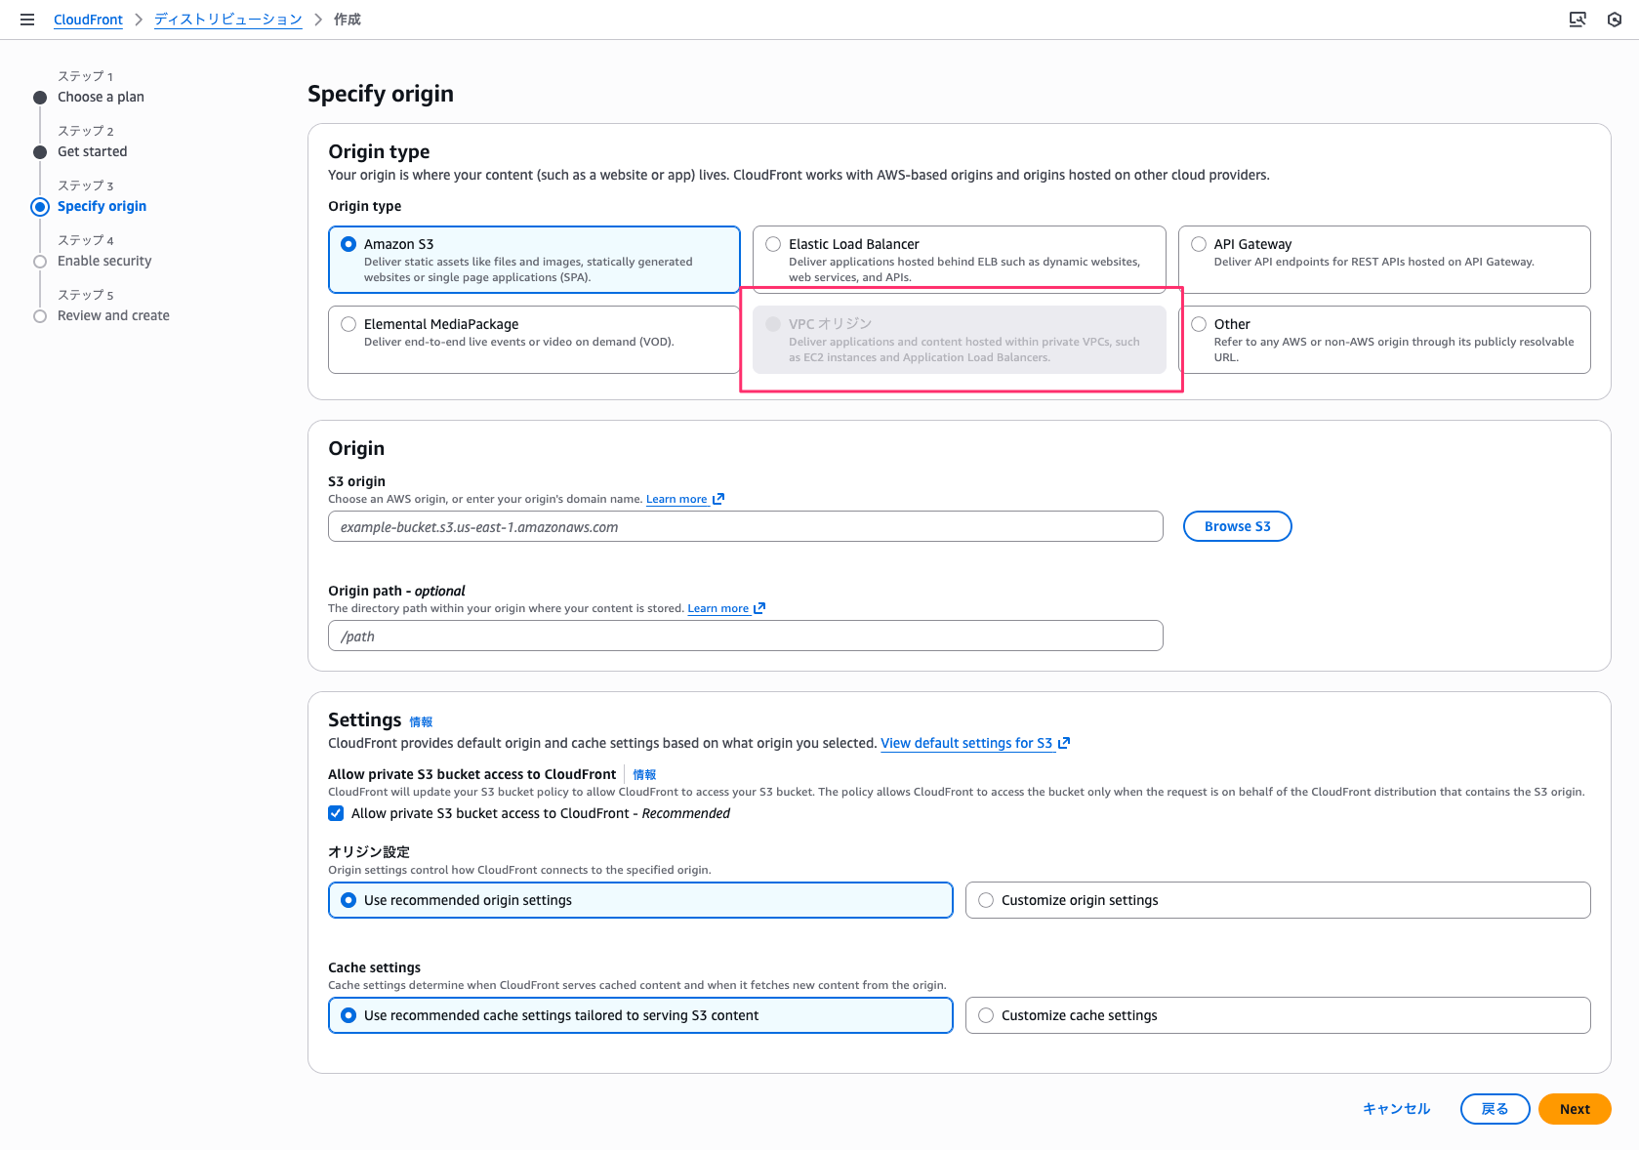Click the orange Next button
This screenshot has height=1150, width=1639.
tap(1574, 1109)
